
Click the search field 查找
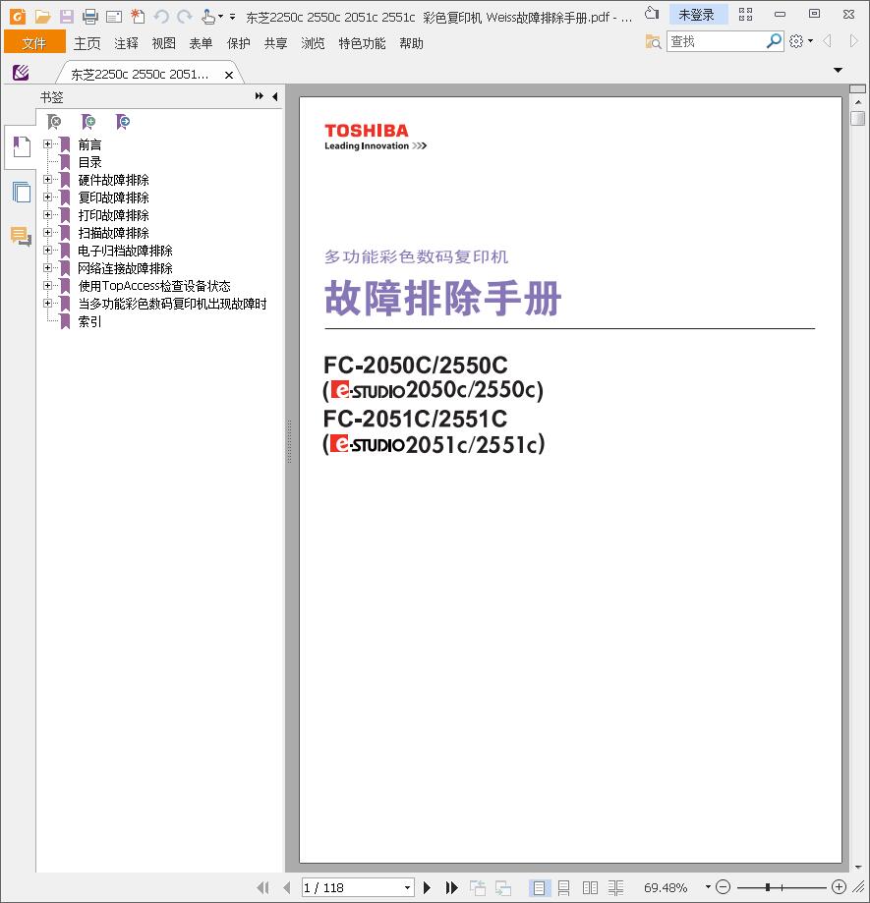pyautogui.click(x=716, y=41)
